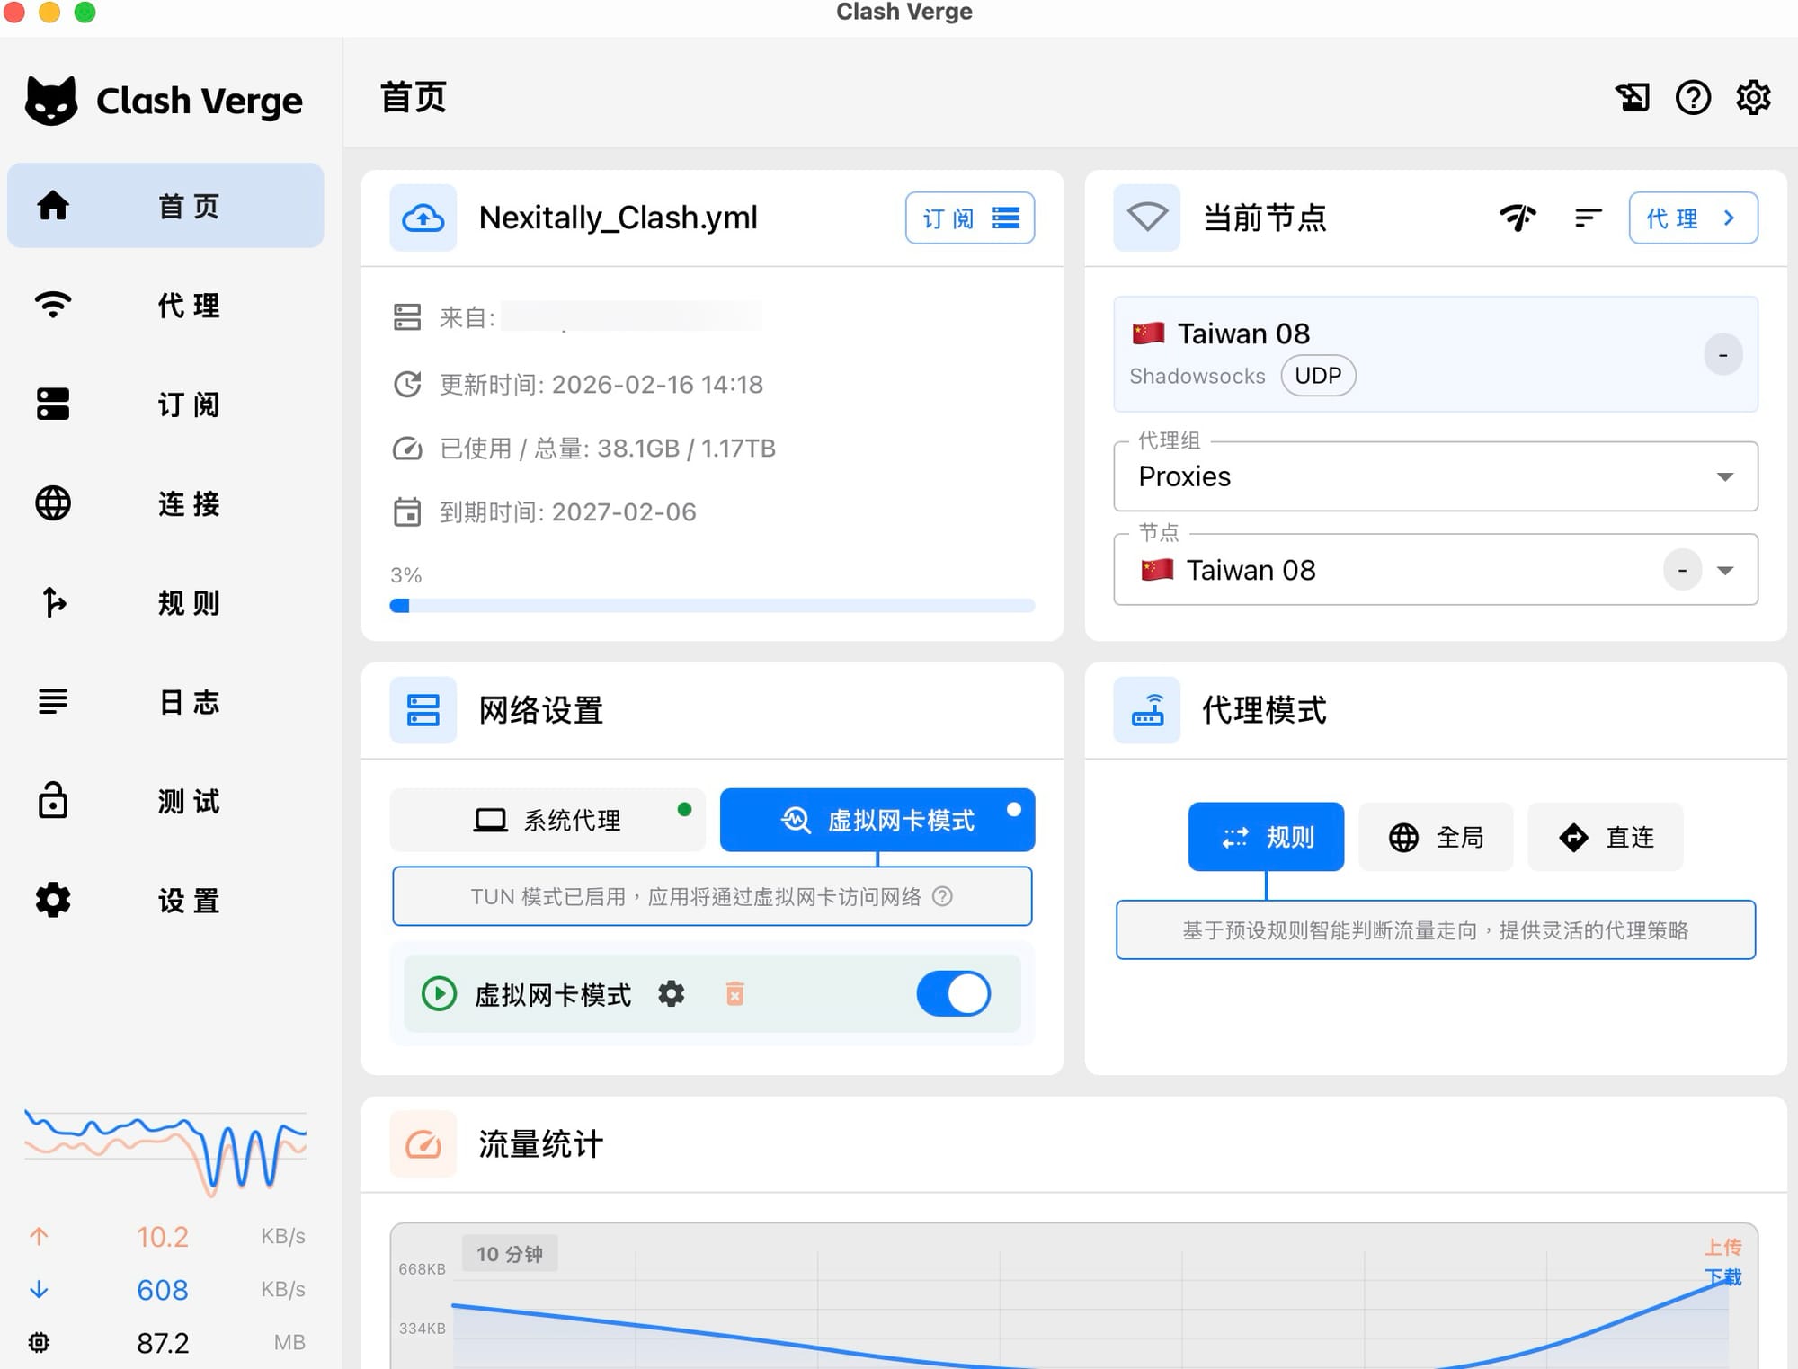Open settings via top-right gear icon

(x=1753, y=97)
